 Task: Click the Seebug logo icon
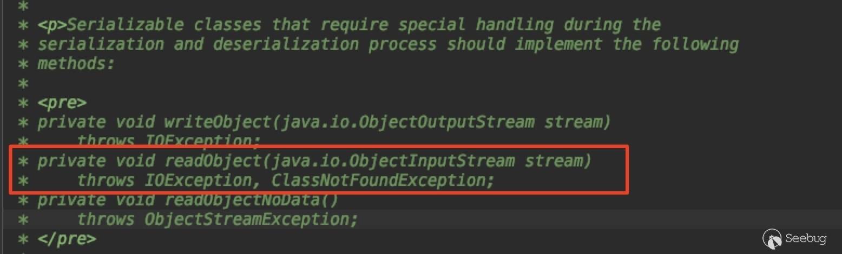click(x=772, y=238)
